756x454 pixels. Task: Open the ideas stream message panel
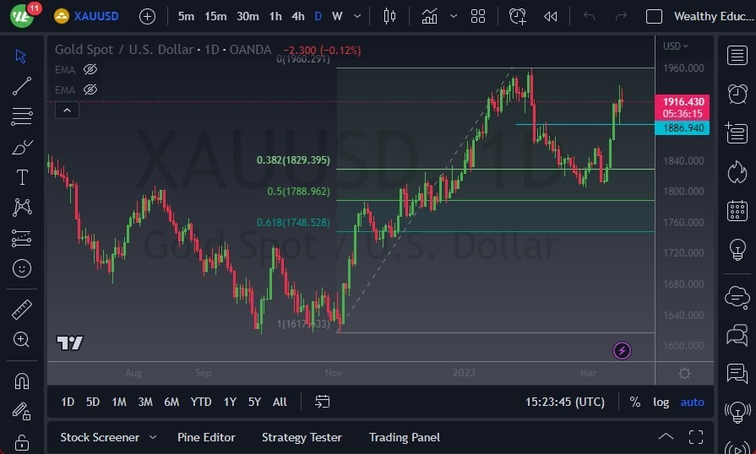pos(737,374)
